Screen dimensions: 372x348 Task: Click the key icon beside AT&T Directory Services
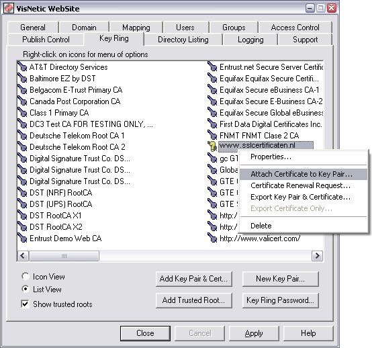[23, 67]
